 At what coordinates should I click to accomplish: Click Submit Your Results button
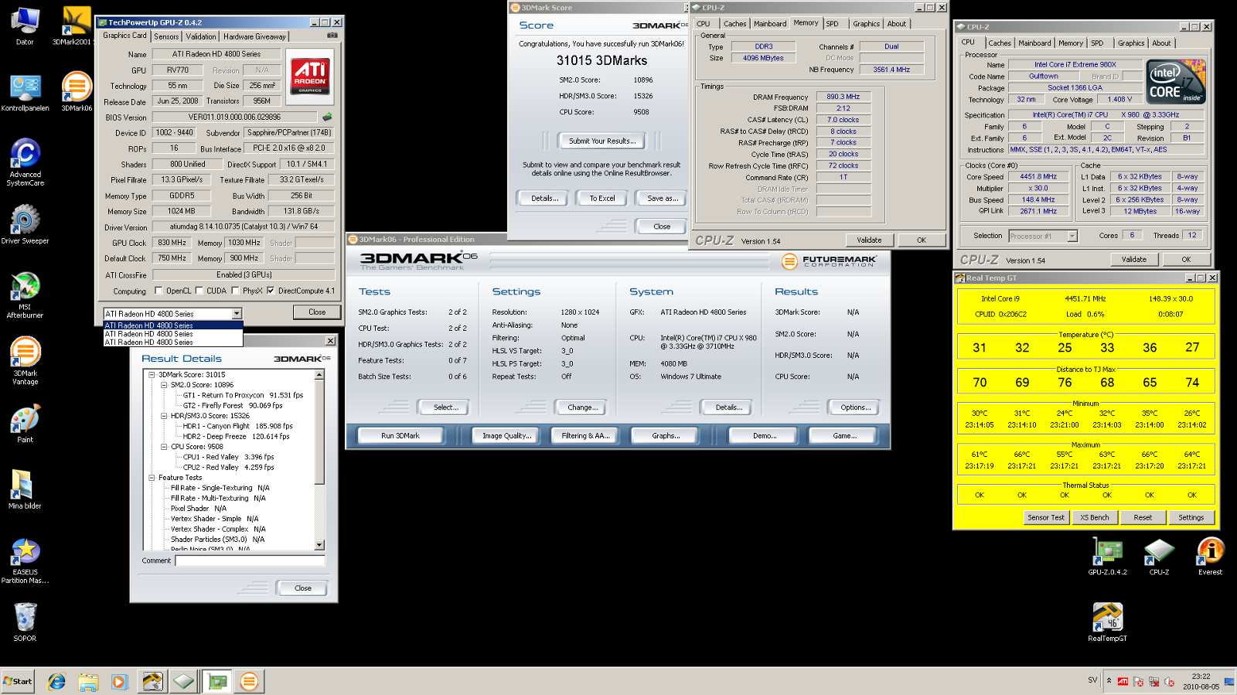602,141
